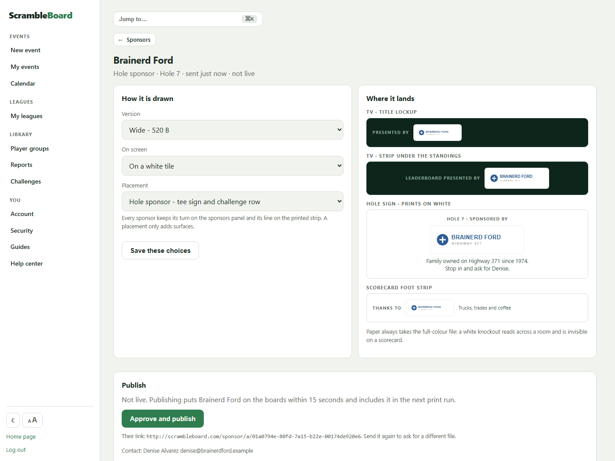The width and height of the screenshot is (615, 461).
Task: Click Brainerd Ford logo in scorecard foot strip
Action: coord(430,308)
